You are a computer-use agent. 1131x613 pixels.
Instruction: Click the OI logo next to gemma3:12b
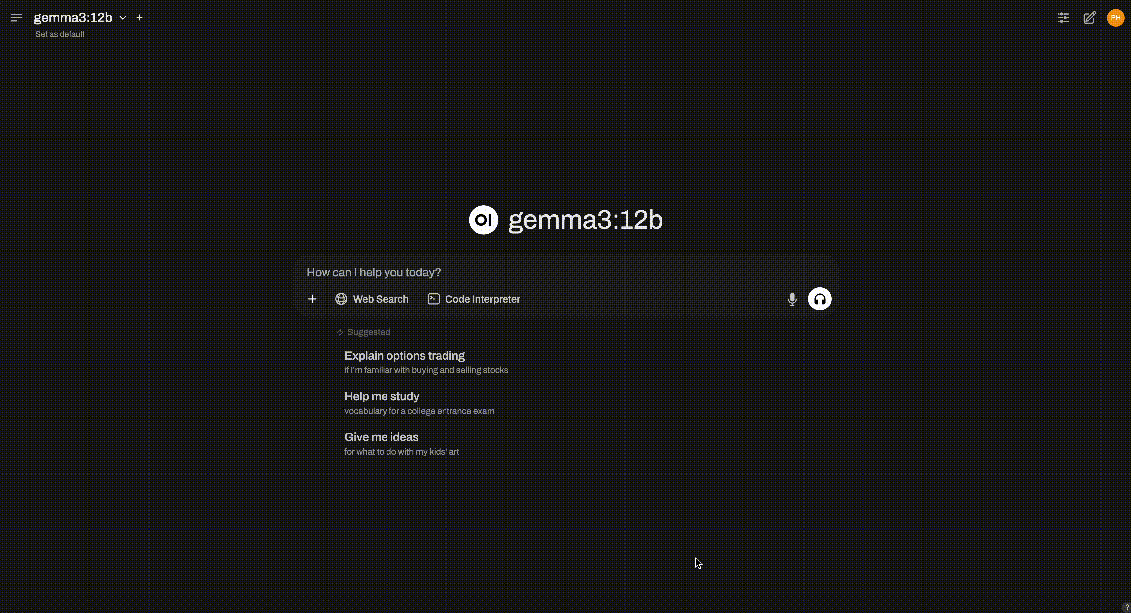click(483, 220)
